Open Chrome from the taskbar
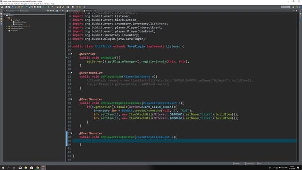This screenshot has height=170, width=302. (x=37, y=168)
